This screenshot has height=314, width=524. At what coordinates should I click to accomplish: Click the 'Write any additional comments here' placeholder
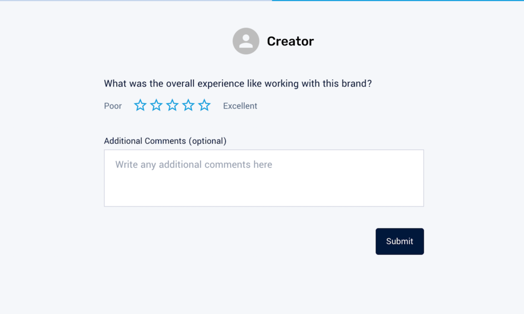tap(193, 165)
